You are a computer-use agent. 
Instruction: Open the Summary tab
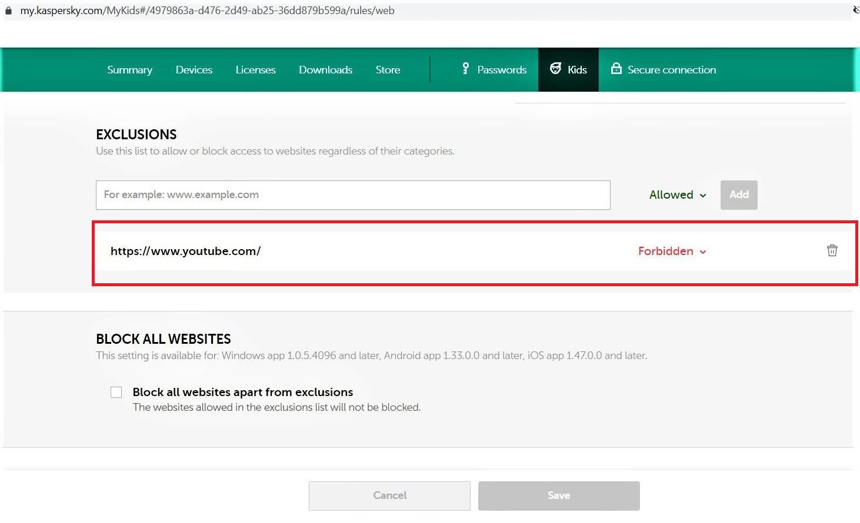point(130,69)
